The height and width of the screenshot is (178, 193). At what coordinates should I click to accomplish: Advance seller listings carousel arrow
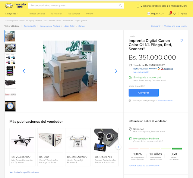[119, 147]
